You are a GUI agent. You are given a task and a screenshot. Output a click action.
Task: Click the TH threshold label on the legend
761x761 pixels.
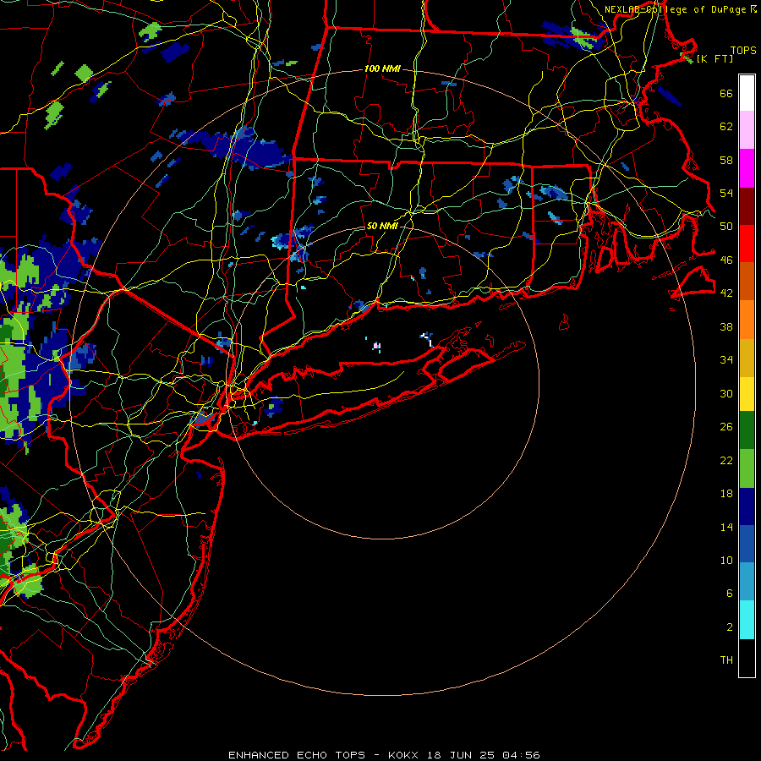(726, 660)
